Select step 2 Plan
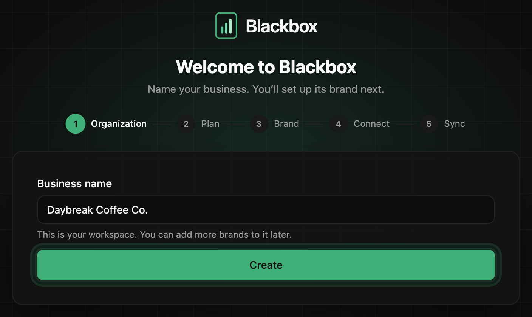 pos(198,124)
